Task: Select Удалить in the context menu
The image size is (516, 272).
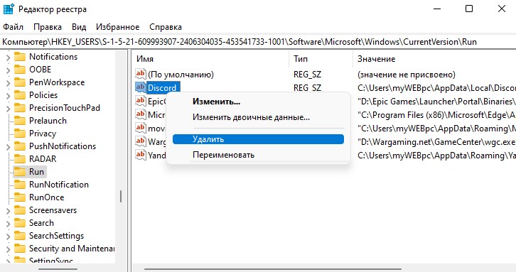Action: point(258,139)
